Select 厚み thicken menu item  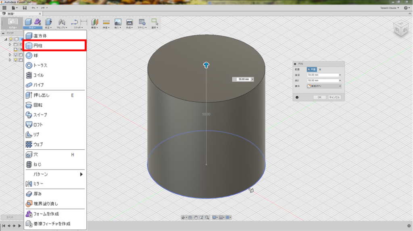click(x=55, y=194)
